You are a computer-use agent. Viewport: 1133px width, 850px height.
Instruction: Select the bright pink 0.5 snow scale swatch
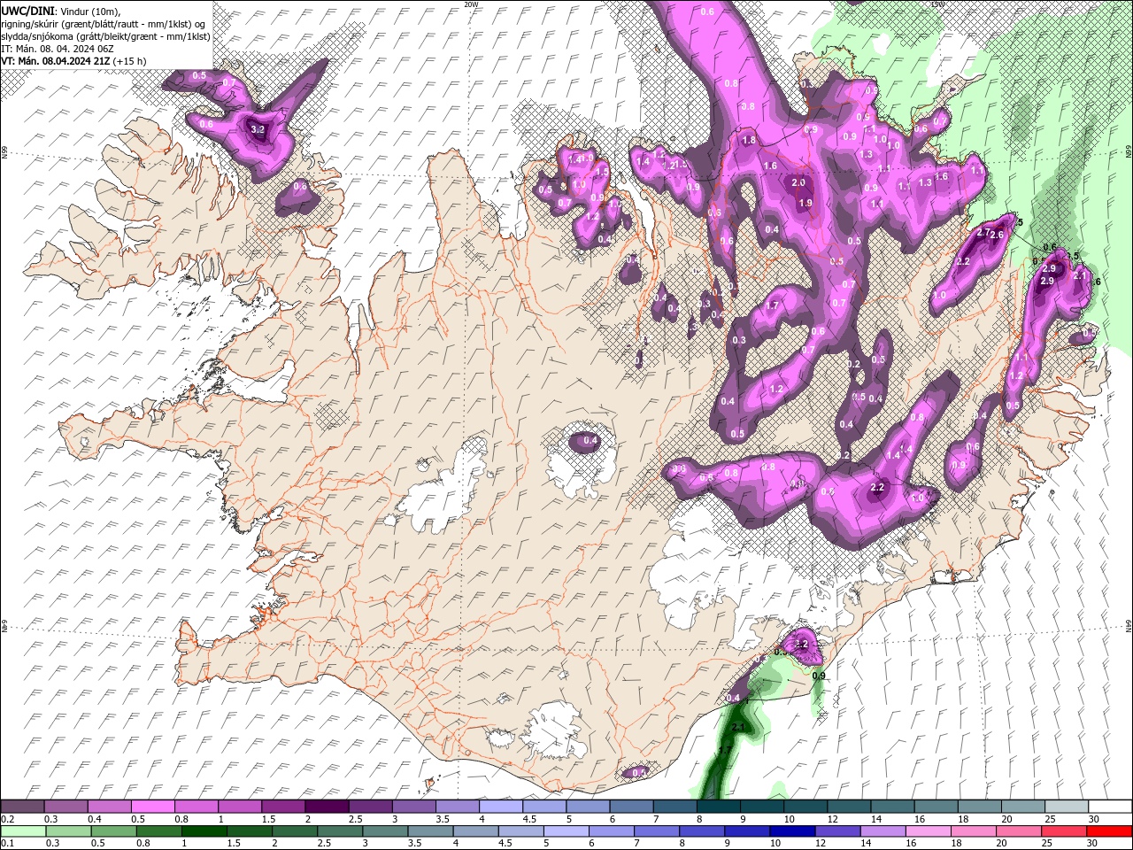pos(152,807)
